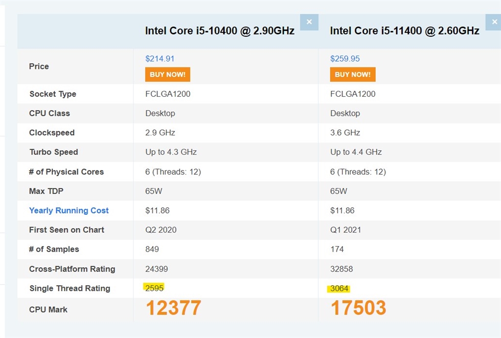Click the 12377 CPU Mark score
Screen dimensions: 501x338
[x=174, y=308]
